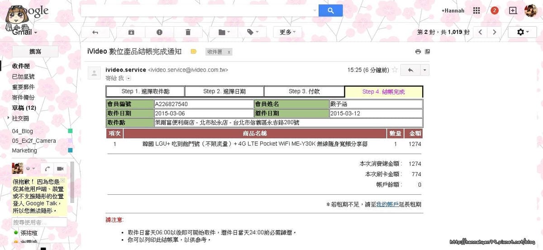Open 草稿 (12) drafts folder
This screenshot has height=250, width=543.
pos(24,108)
